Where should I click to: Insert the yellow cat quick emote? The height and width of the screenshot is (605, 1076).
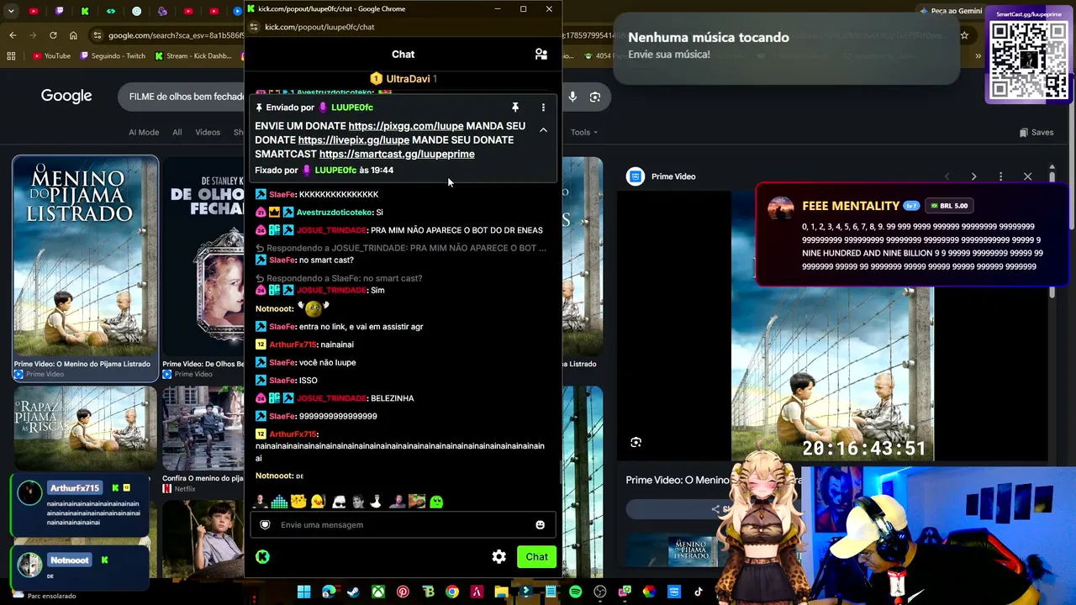tap(298, 502)
